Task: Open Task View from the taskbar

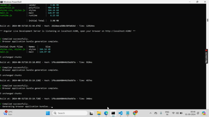Action: point(91,113)
